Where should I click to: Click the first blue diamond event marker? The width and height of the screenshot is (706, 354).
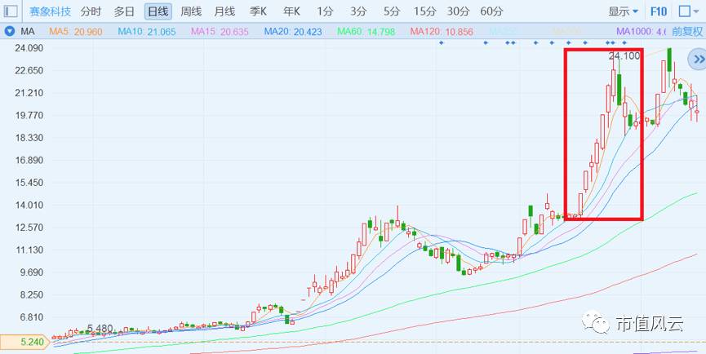tap(442, 42)
